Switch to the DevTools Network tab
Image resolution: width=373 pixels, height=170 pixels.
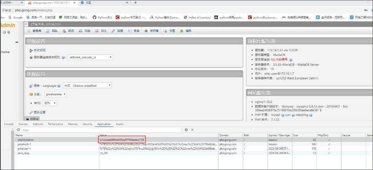point(38,124)
